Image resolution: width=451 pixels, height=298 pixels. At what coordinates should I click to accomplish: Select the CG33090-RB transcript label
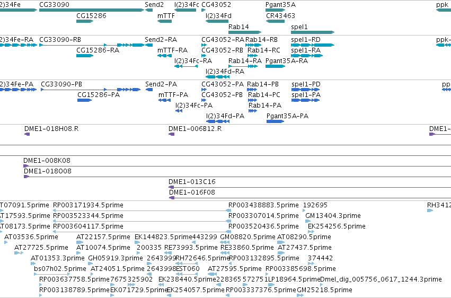point(60,40)
